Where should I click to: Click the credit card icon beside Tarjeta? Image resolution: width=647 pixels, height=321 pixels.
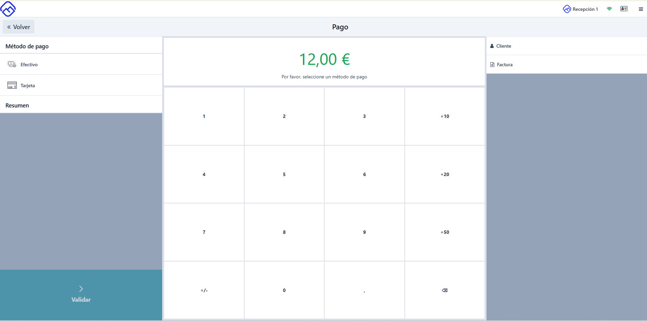click(12, 85)
